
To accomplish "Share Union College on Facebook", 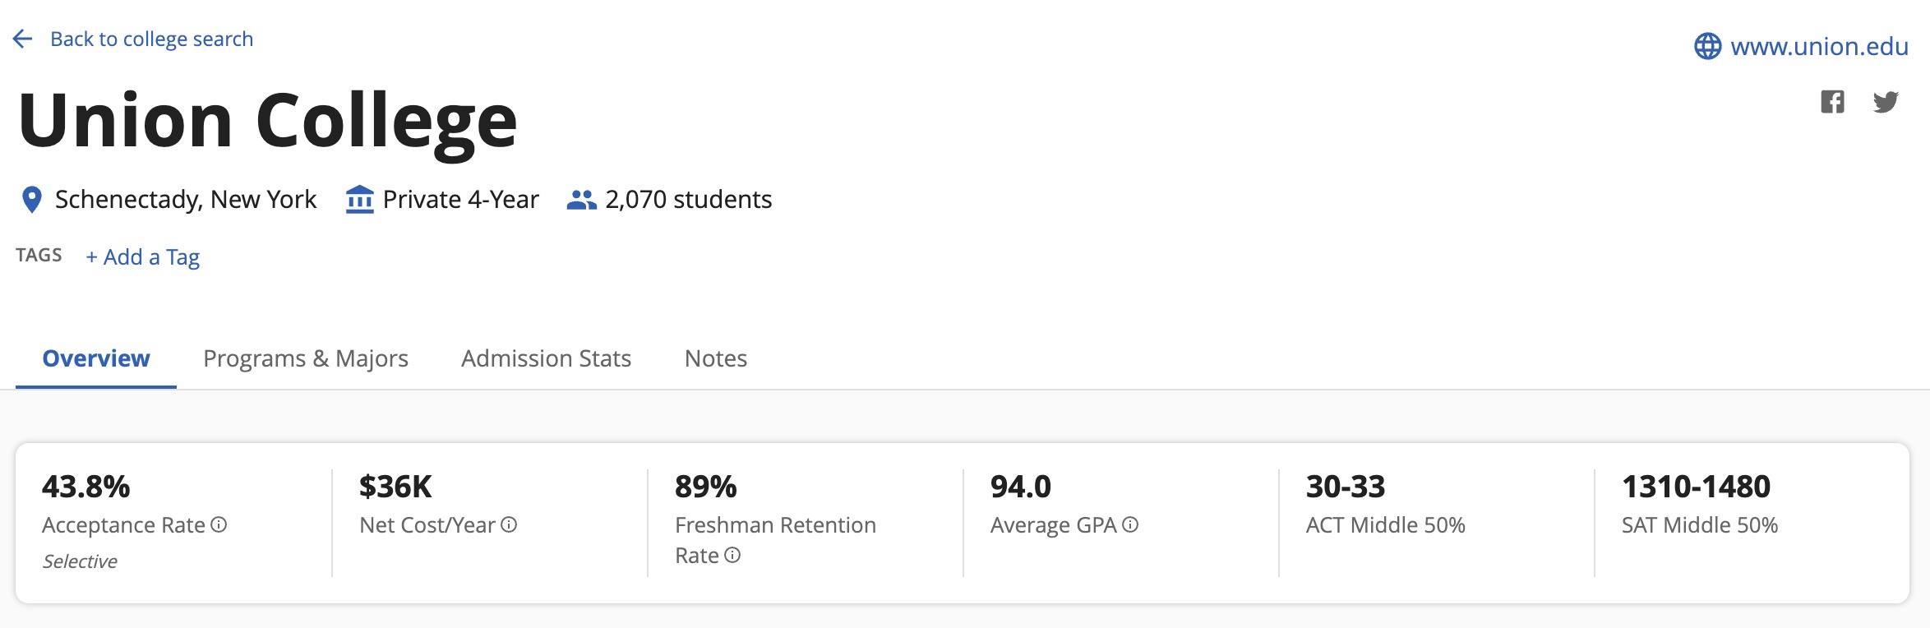I will click(x=1832, y=102).
